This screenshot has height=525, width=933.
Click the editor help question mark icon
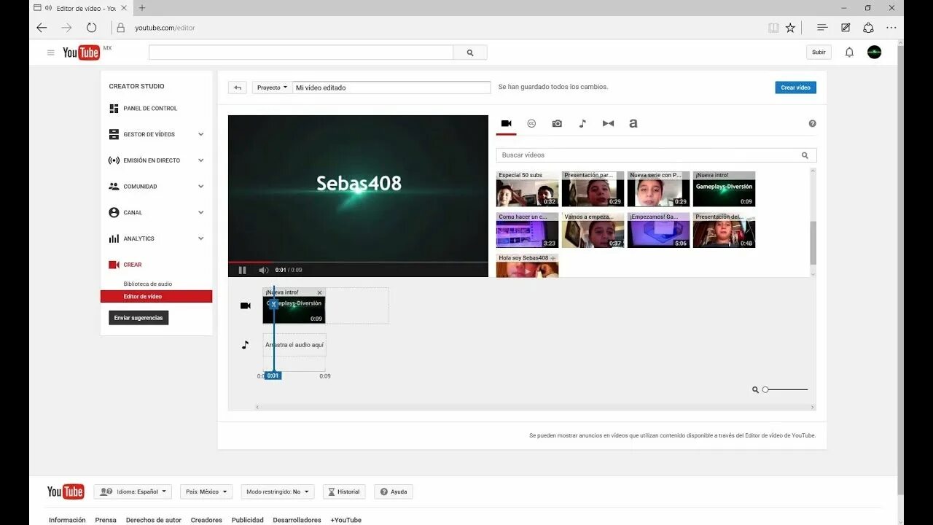click(x=812, y=123)
